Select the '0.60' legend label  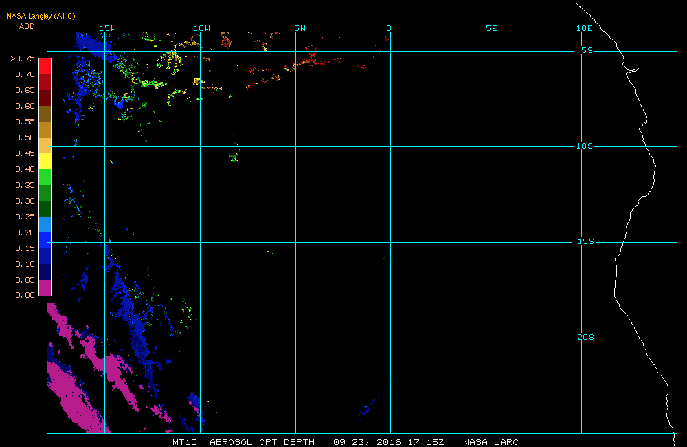point(25,106)
